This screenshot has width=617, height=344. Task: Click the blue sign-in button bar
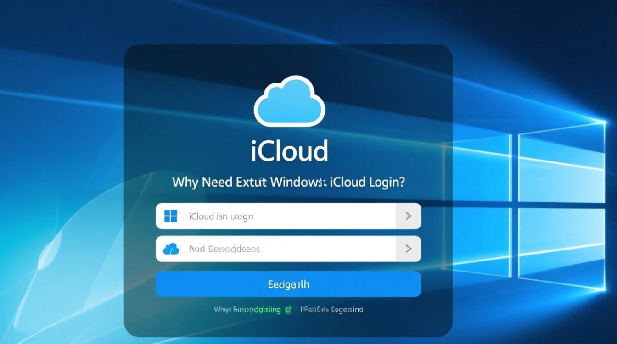pyautogui.click(x=288, y=283)
